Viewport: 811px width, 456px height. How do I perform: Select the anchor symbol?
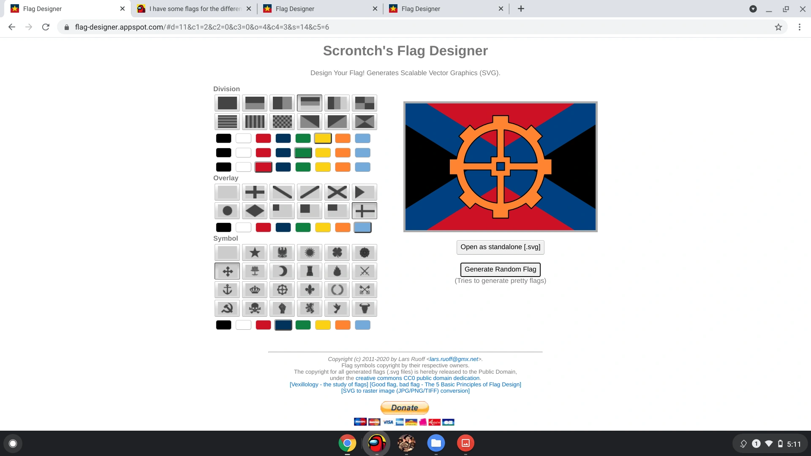pos(227,290)
